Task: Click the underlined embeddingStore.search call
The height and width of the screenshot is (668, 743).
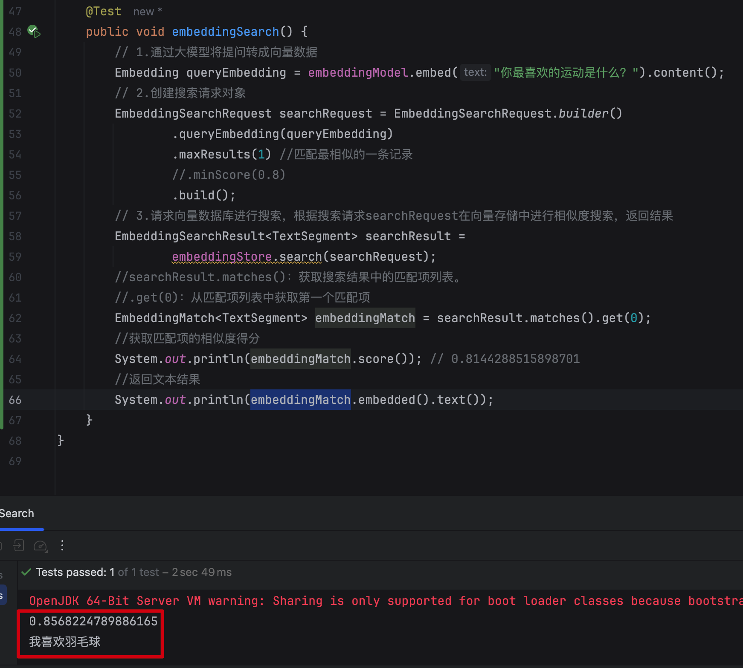Action: click(x=247, y=256)
